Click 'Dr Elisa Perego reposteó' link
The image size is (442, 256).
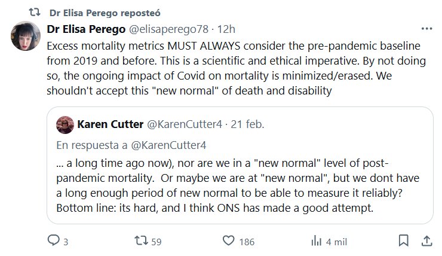tap(105, 13)
